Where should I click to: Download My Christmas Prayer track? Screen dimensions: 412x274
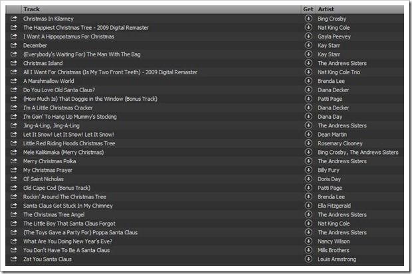[308, 170]
